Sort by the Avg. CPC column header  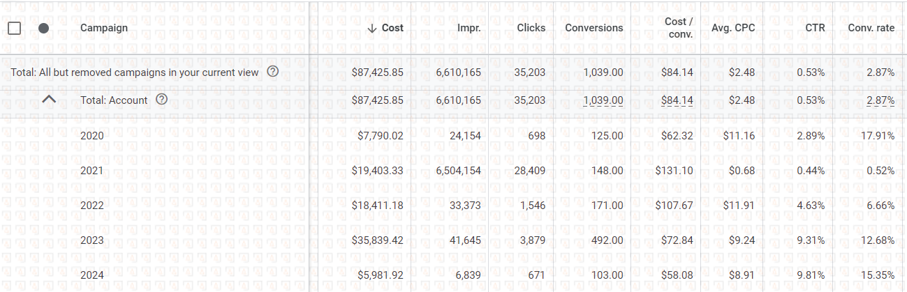coord(735,29)
